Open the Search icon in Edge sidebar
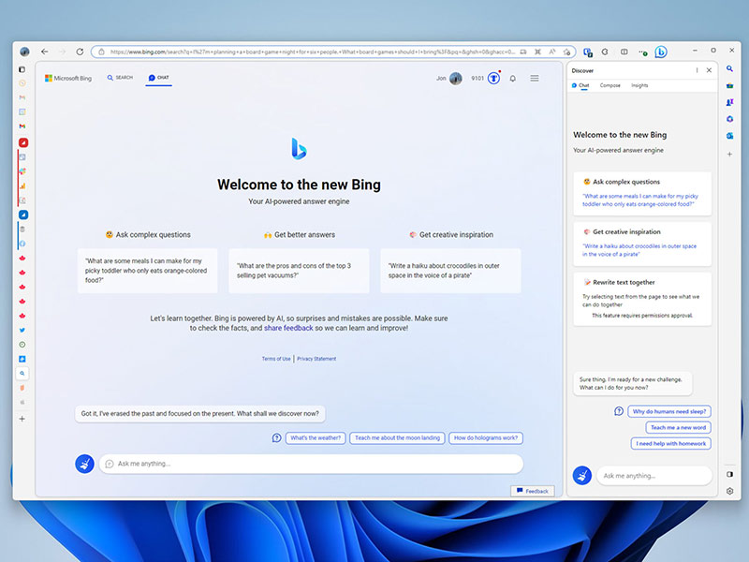 [730, 69]
